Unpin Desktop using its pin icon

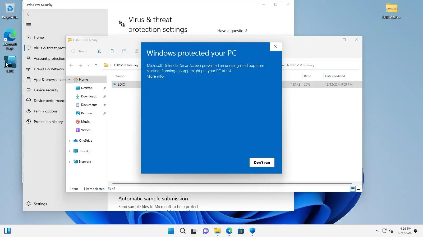point(105,88)
